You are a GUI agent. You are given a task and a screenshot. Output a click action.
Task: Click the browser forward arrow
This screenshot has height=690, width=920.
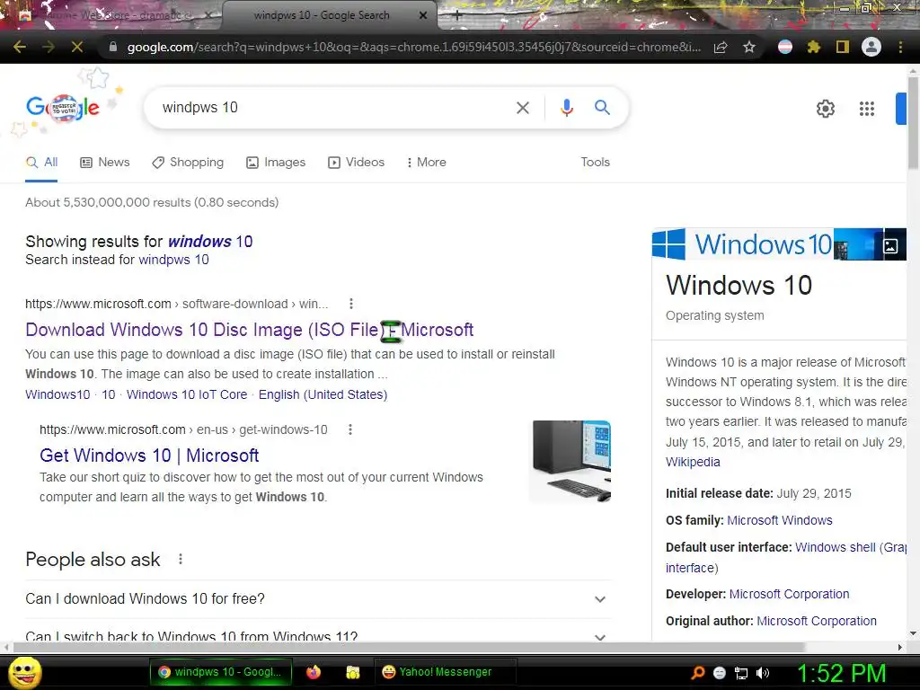coord(49,47)
